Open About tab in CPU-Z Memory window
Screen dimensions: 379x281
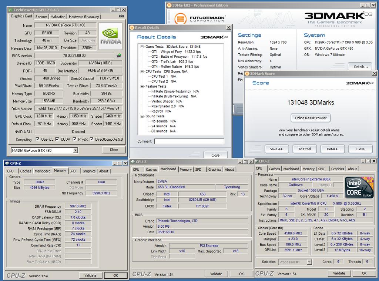[x=104, y=171]
